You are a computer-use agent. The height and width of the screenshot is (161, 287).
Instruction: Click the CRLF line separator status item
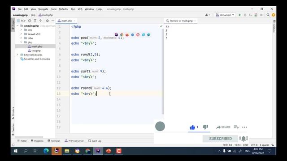click(x=245, y=145)
